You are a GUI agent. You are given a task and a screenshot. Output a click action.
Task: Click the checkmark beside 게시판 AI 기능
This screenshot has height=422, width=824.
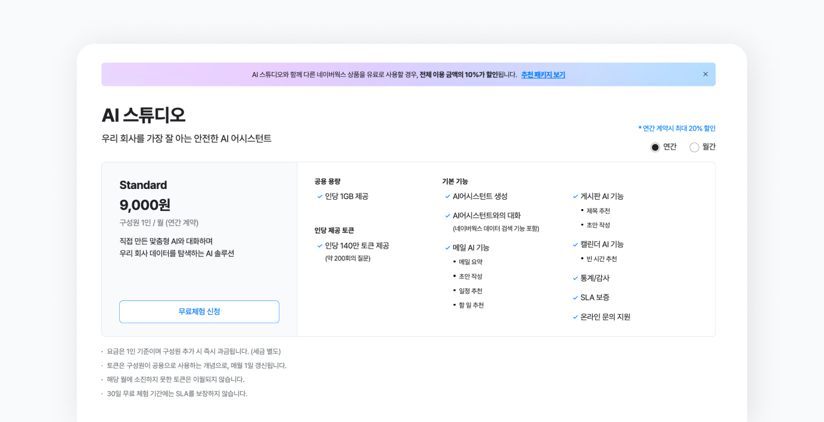point(575,196)
